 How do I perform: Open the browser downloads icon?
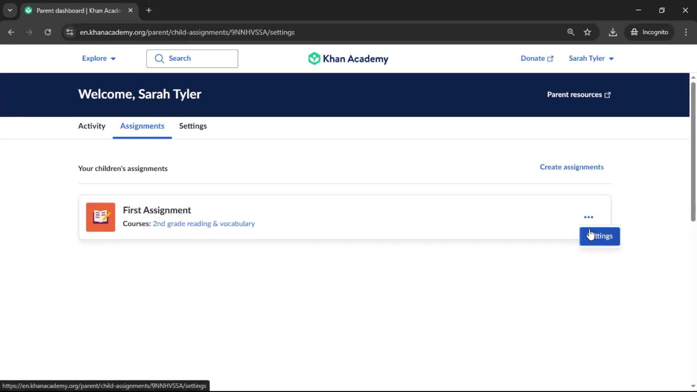[613, 32]
